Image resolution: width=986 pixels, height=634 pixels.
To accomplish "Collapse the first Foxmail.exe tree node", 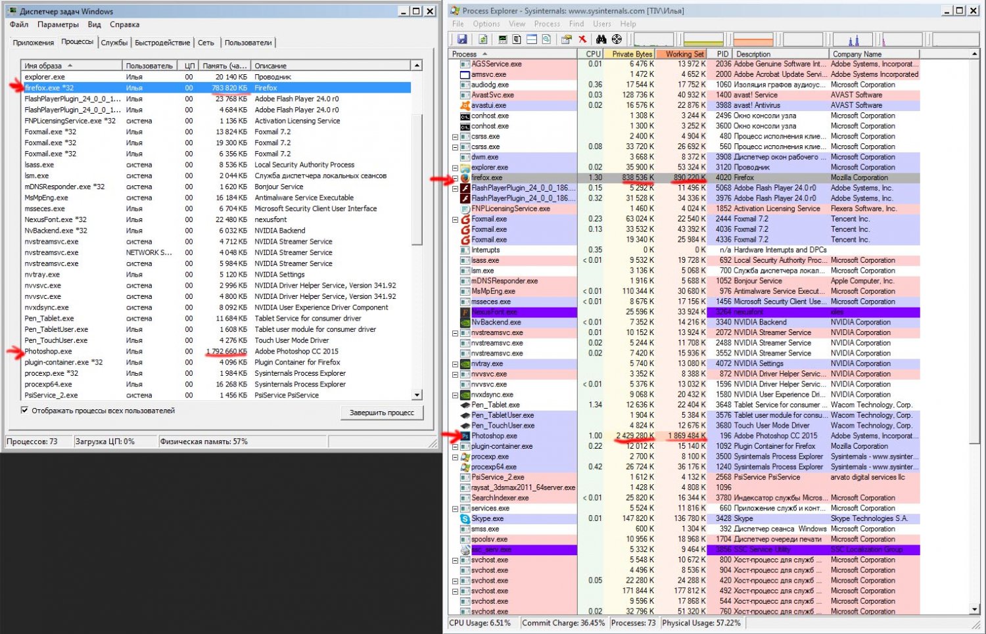I will tap(455, 219).
